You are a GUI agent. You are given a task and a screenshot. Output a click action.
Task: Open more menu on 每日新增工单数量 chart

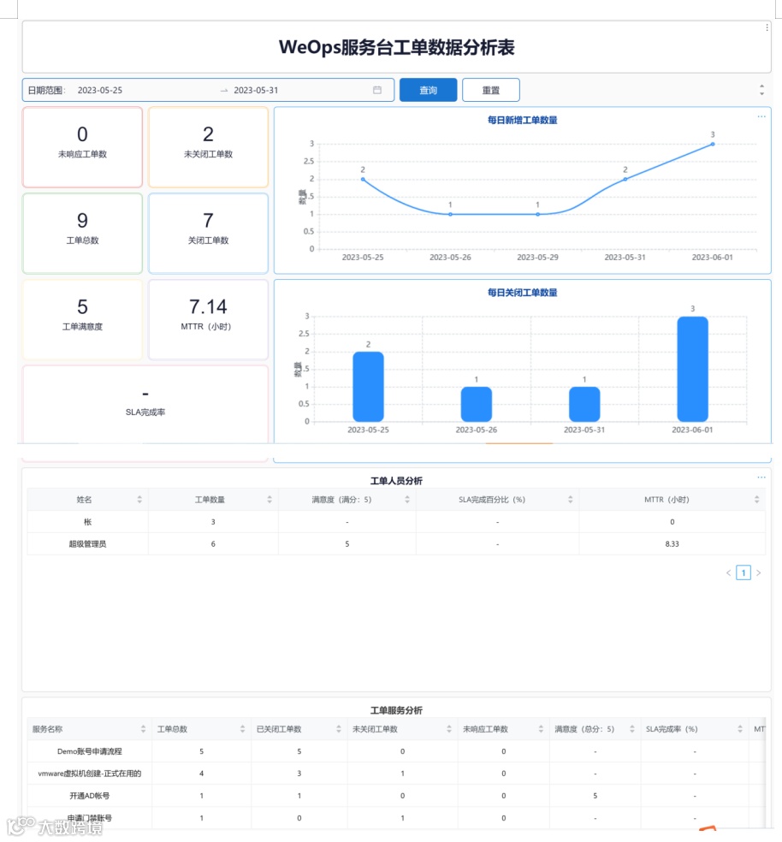(761, 116)
